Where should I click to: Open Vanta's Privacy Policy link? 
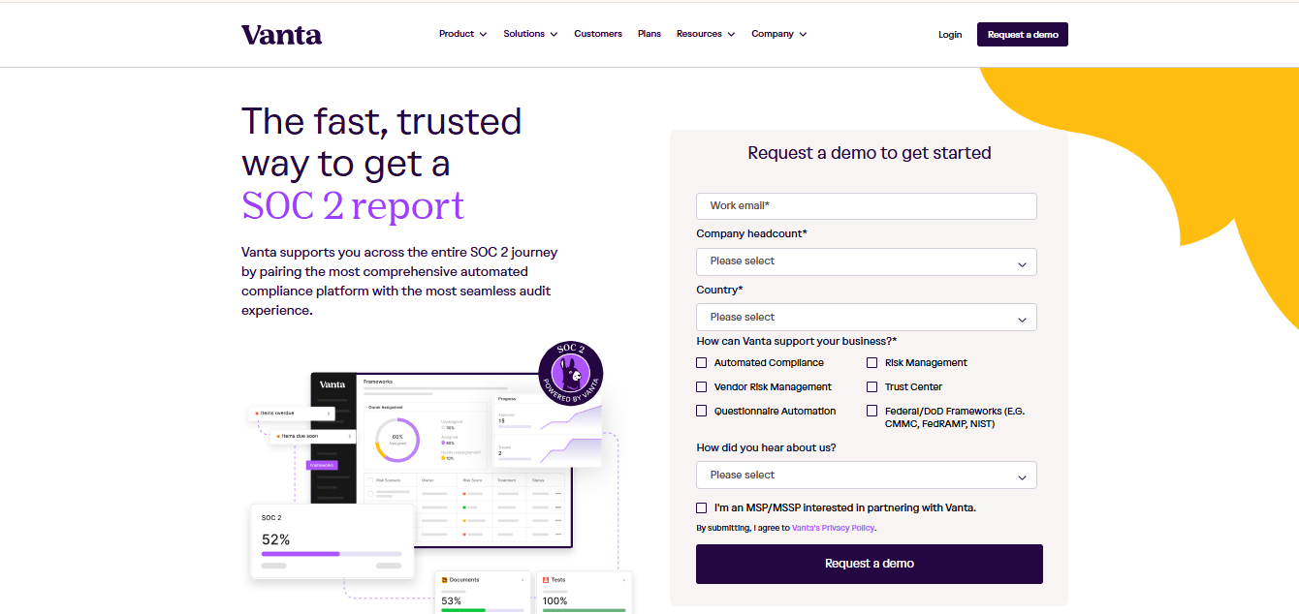click(x=834, y=529)
